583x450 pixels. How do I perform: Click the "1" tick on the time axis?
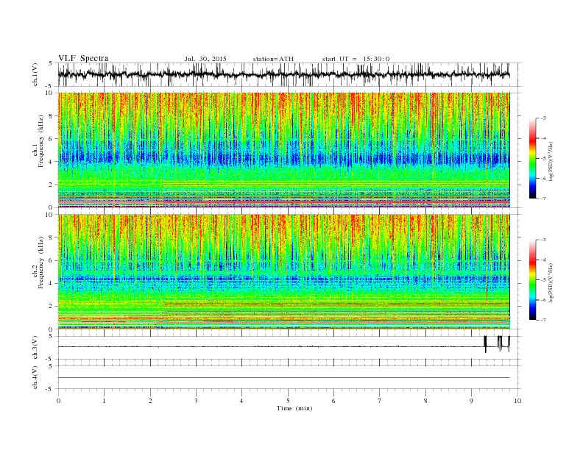104,401
